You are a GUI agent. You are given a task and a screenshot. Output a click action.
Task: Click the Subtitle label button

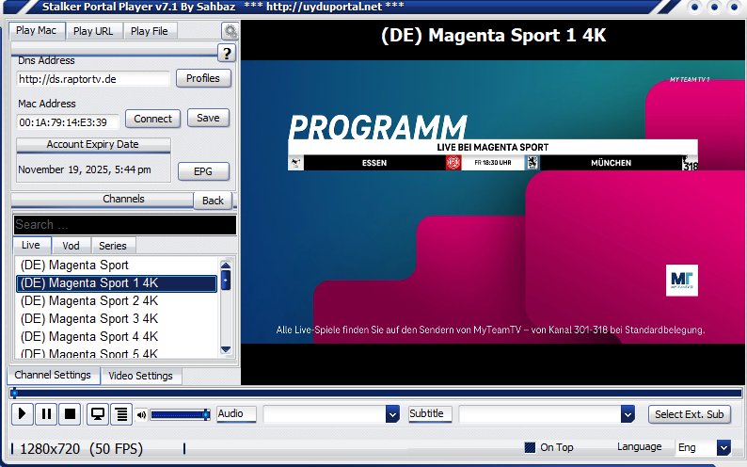[x=430, y=413]
